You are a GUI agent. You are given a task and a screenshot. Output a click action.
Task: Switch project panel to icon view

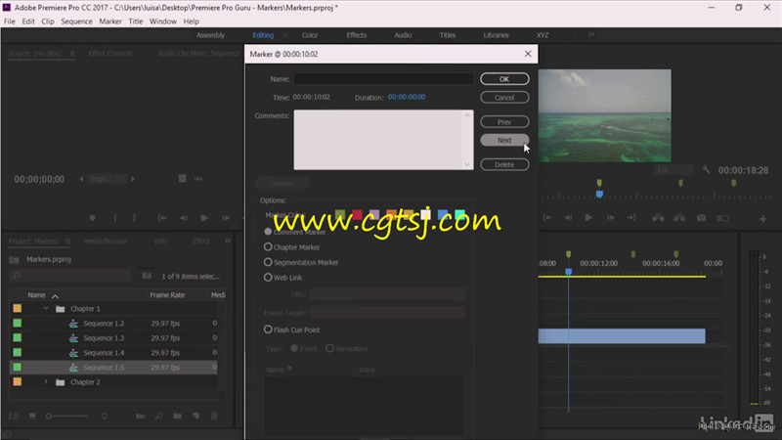32,416
